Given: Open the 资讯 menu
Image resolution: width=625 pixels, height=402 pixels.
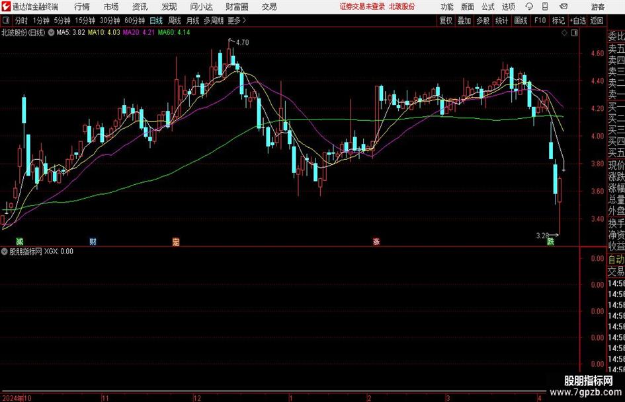Looking at the screenshot, I should point(140,7).
